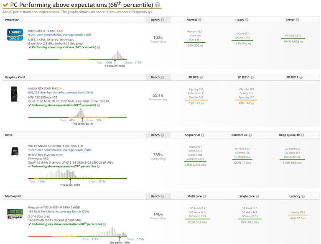This screenshot has width=321, height=244.
Task: Click processor Great 111% value link
Action: [138, 62]
